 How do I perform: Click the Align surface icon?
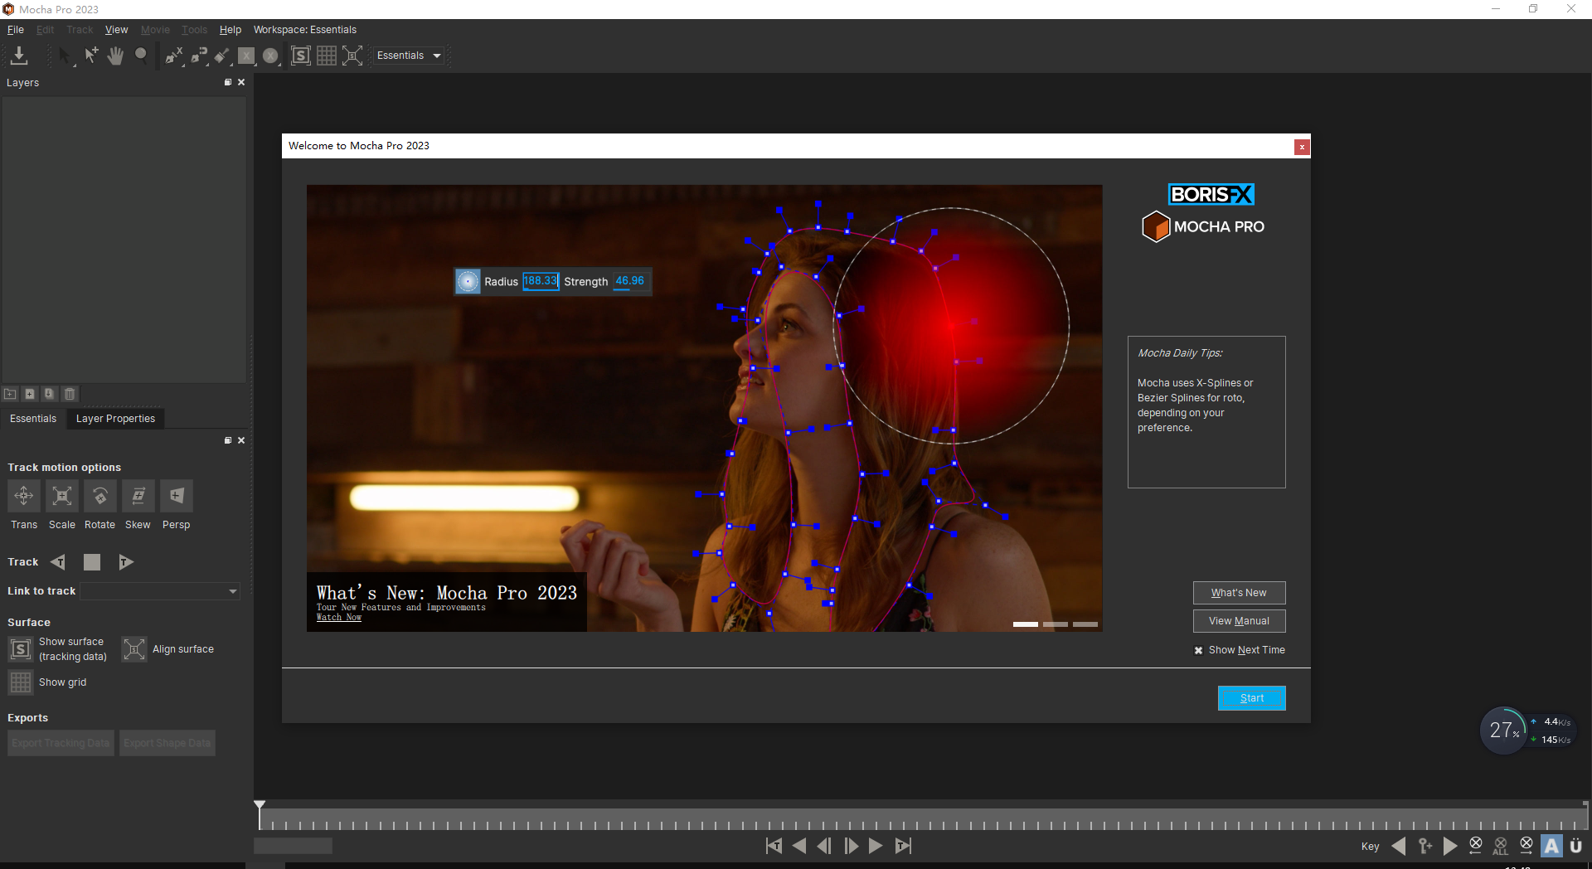133,649
